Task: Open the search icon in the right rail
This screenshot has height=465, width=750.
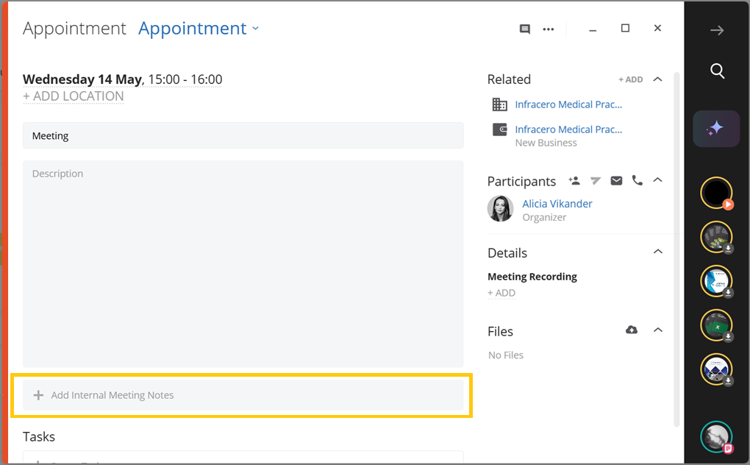Action: 717,71
